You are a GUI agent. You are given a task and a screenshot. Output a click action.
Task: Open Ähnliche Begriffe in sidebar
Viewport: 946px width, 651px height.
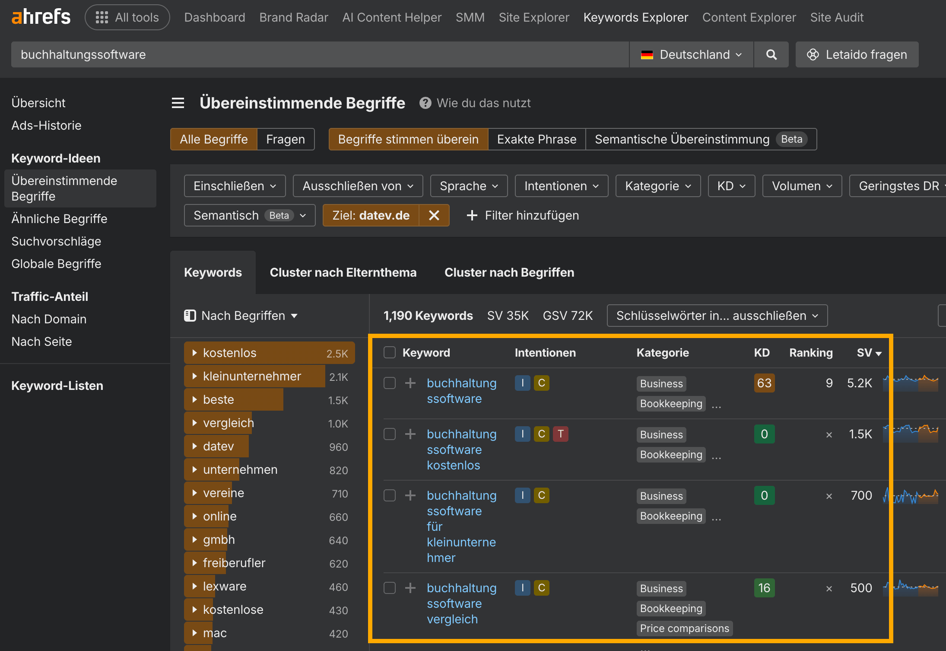point(60,219)
